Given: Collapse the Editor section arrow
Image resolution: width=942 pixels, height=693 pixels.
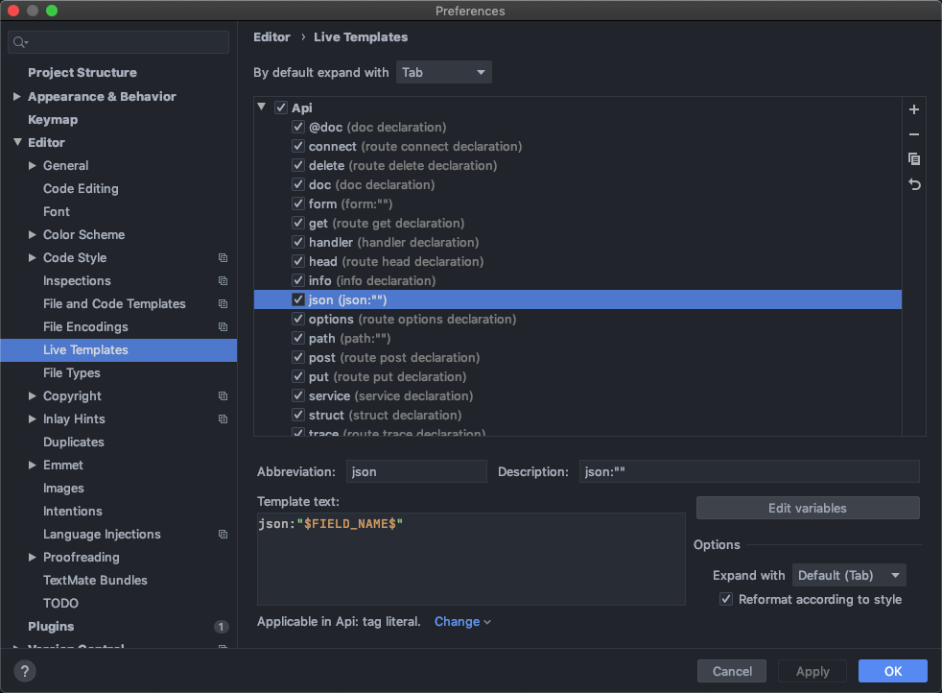Looking at the screenshot, I should (17, 142).
